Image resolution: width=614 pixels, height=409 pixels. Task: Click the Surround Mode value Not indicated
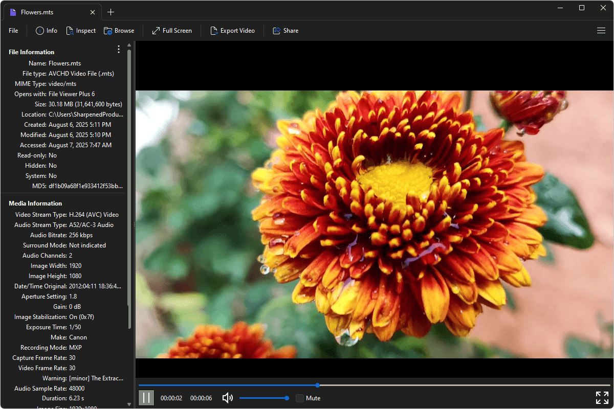pyautogui.click(x=87, y=245)
